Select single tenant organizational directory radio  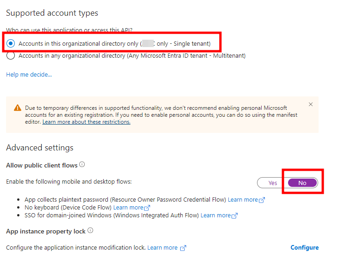tap(11, 43)
